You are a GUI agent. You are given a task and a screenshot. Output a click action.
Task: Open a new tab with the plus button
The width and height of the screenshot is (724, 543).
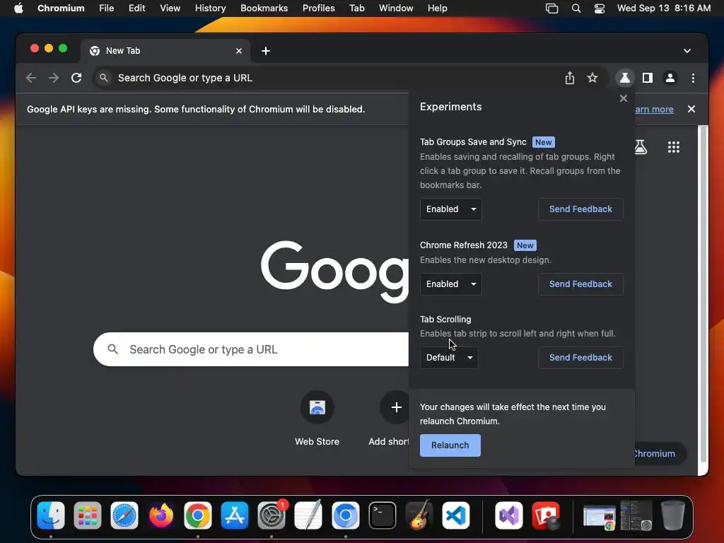pyautogui.click(x=266, y=51)
